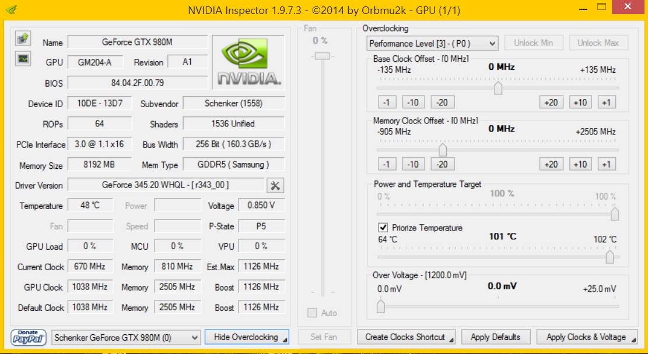648x354 pixels.
Task: Click the Memory Clock Offset slider handle
Action: point(443,150)
